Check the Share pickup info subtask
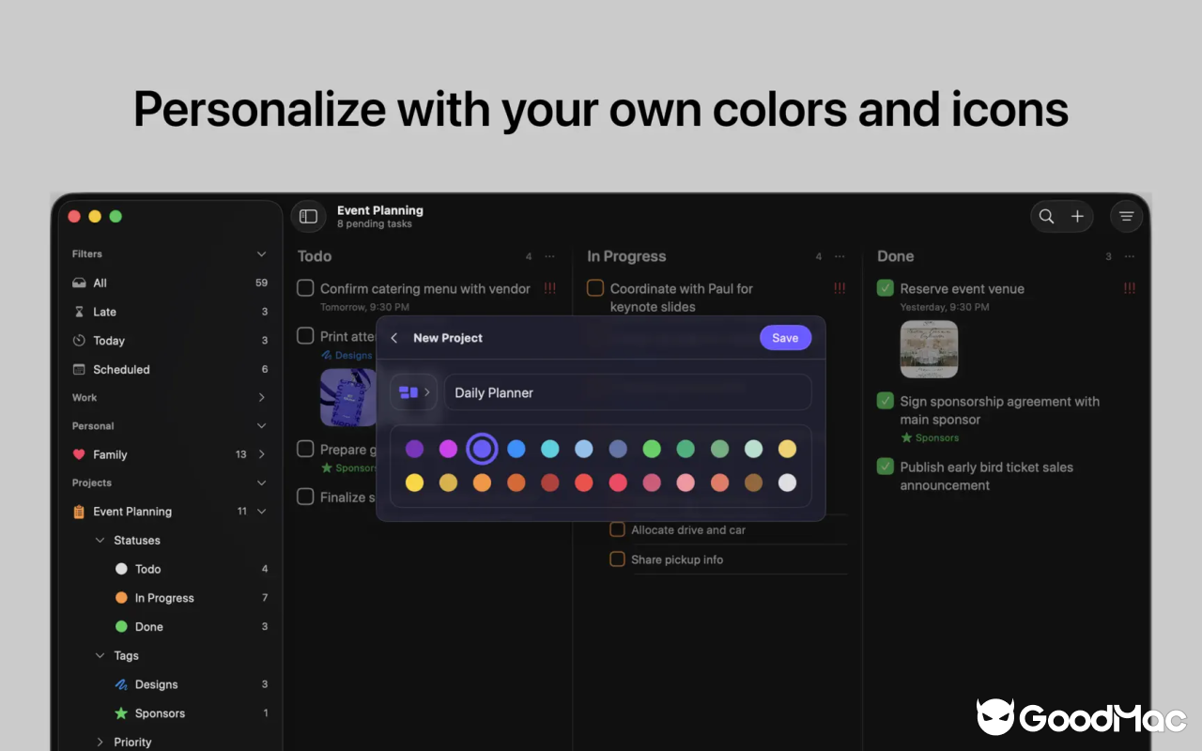 pyautogui.click(x=617, y=559)
